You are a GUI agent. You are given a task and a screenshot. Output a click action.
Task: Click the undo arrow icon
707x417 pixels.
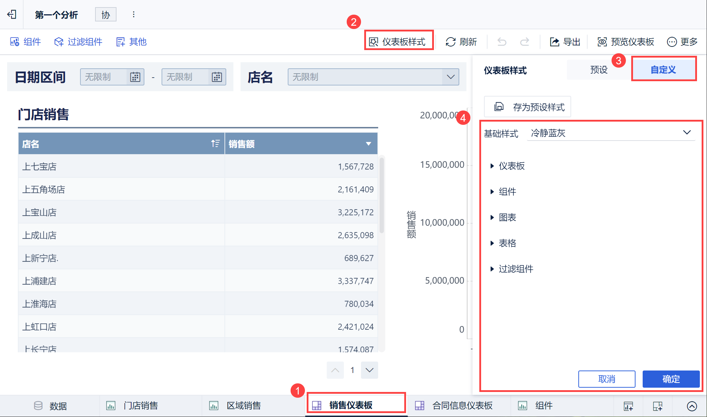pos(502,42)
